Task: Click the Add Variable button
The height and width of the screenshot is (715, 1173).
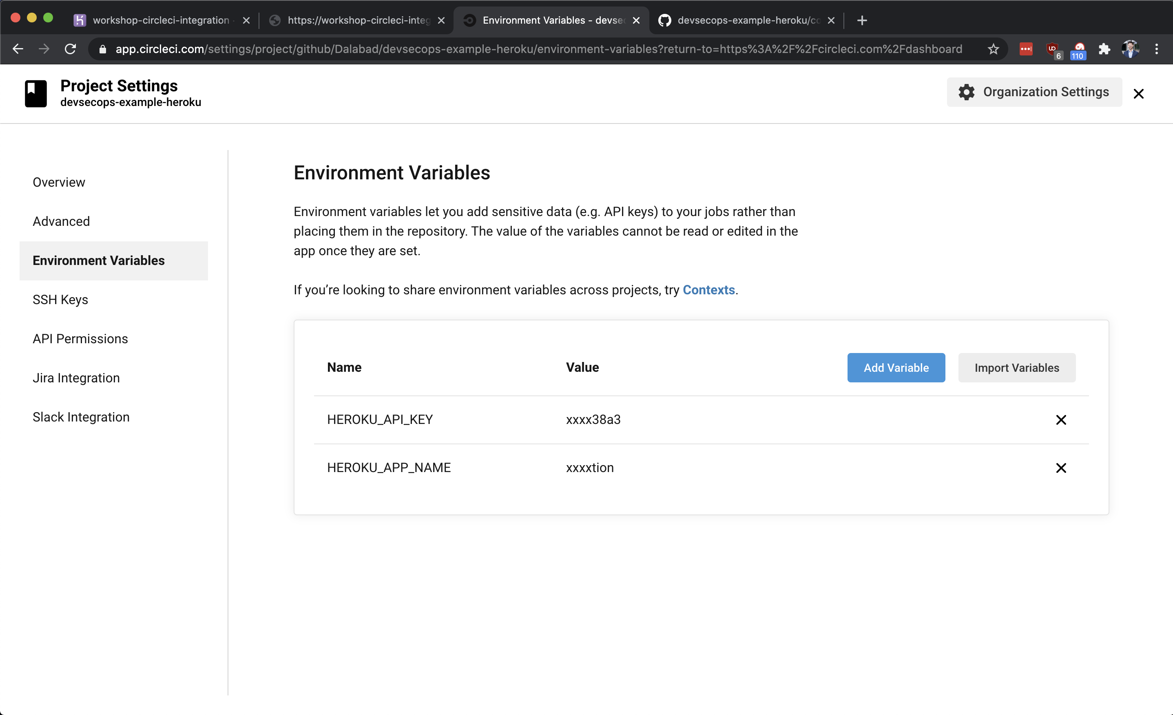Action: pos(896,368)
